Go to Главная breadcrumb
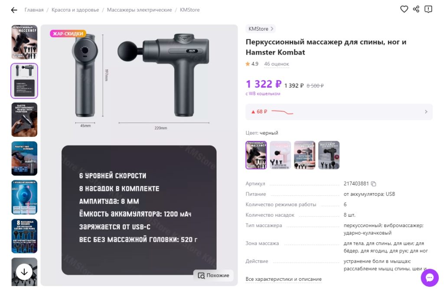Image resolution: width=444 pixels, height=289 pixels. pos(34,10)
